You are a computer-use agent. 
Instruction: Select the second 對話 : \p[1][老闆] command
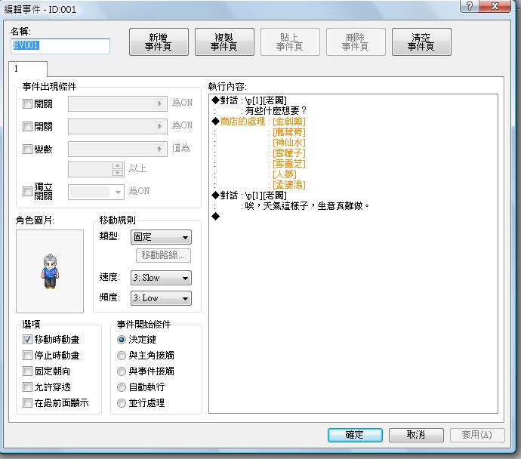249,196
